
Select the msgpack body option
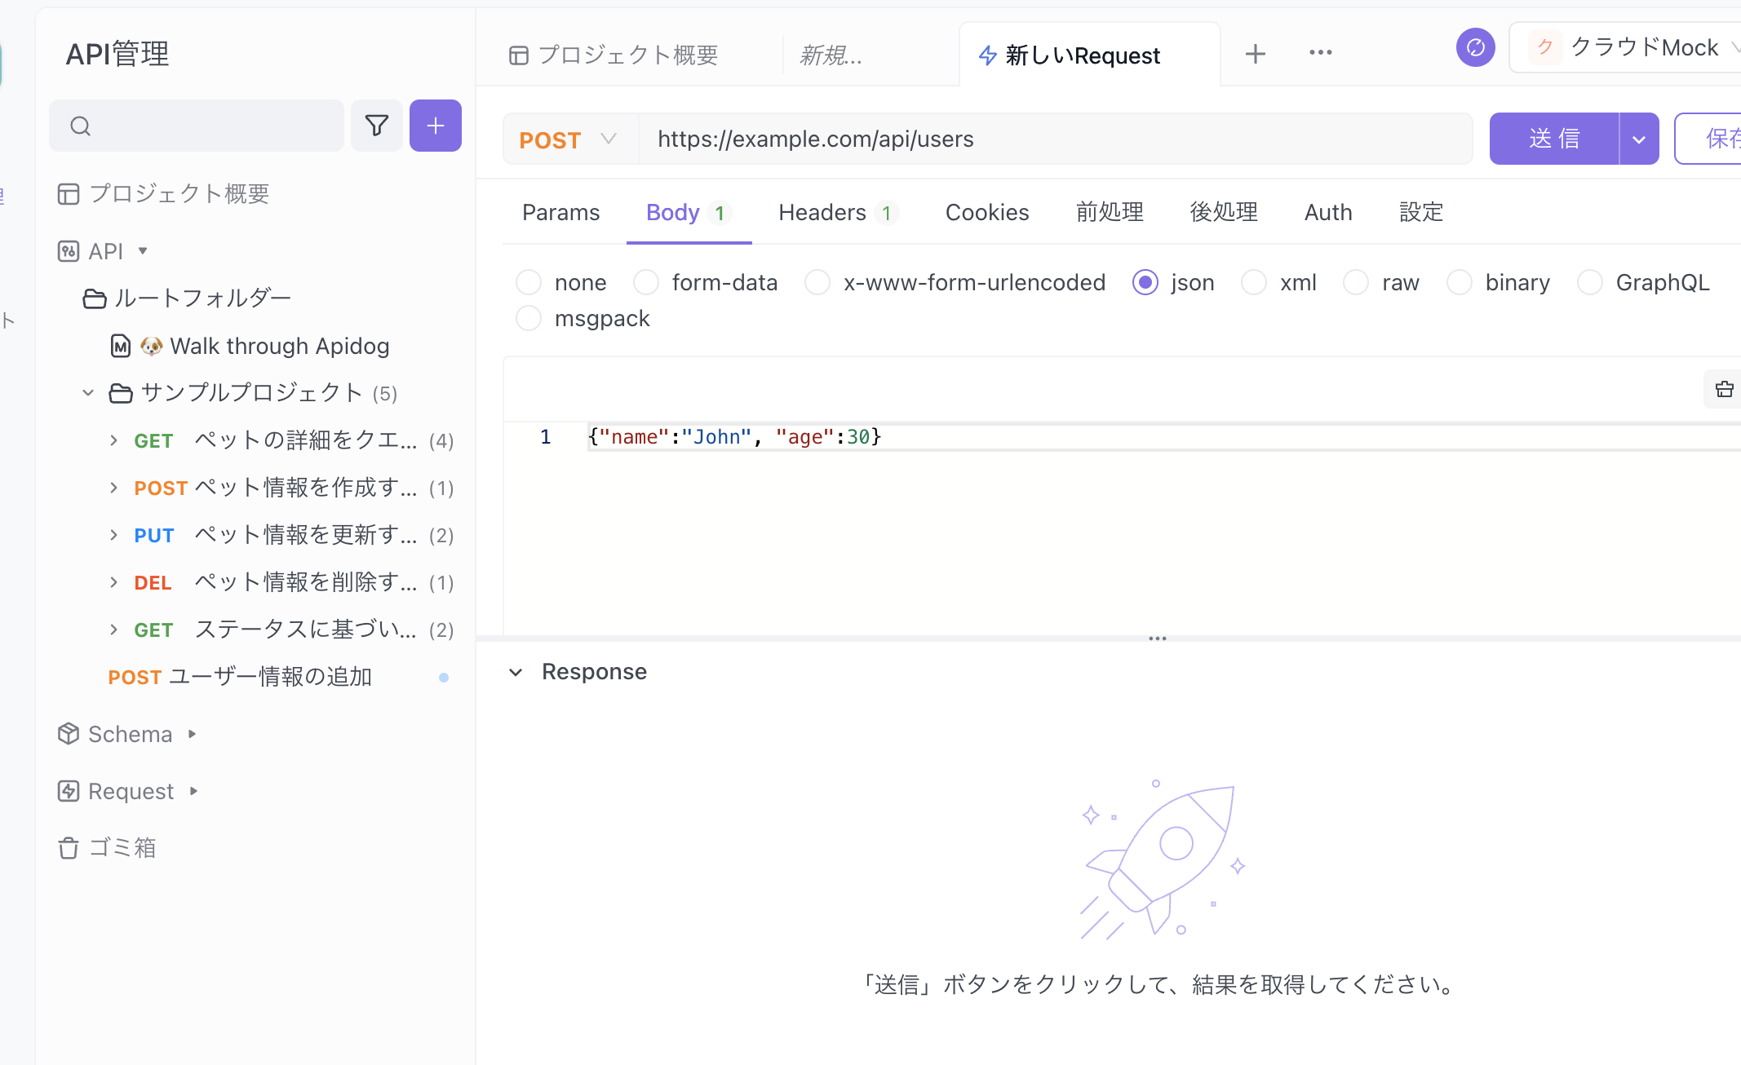pyautogui.click(x=601, y=318)
